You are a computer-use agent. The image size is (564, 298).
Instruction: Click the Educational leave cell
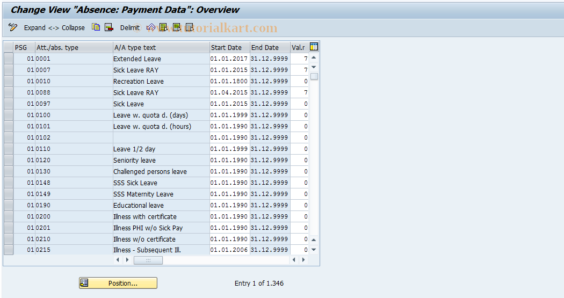161,205
